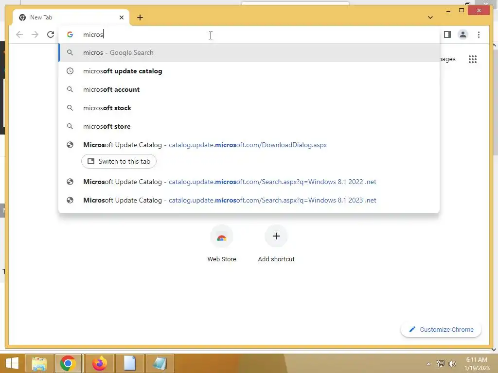This screenshot has width=498, height=373.
Task: Show hidden tray icons arrow
Action: (429, 364)
